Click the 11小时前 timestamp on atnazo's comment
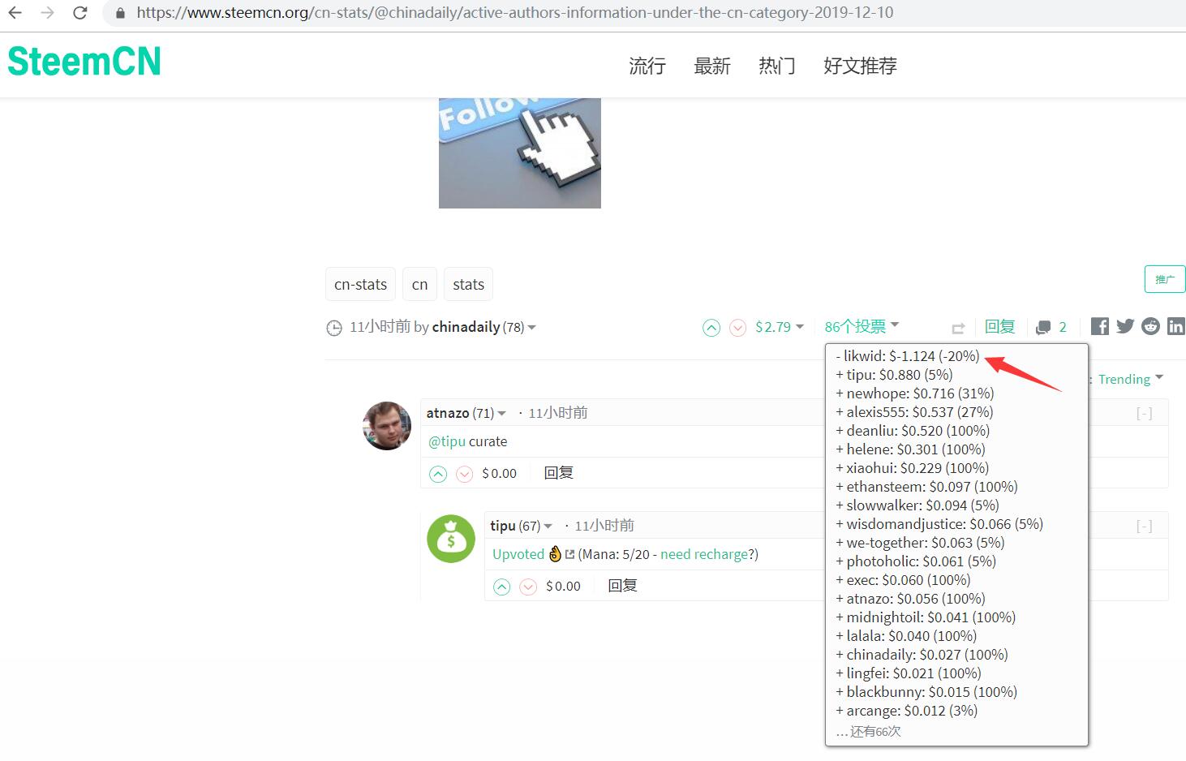 pos(558,413)
